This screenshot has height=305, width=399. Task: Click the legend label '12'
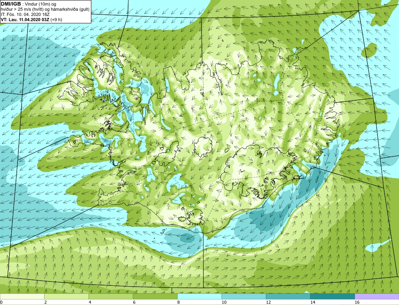[269, 302]
